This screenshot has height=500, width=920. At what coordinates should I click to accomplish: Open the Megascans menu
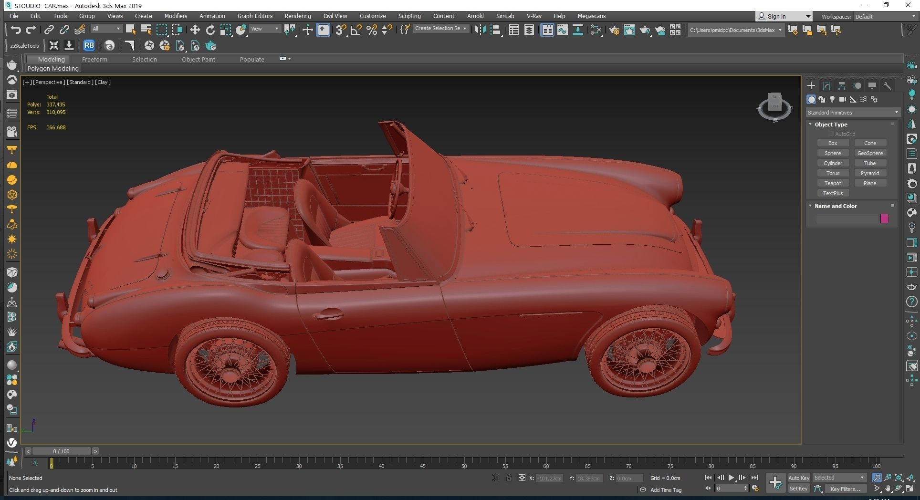591,16
